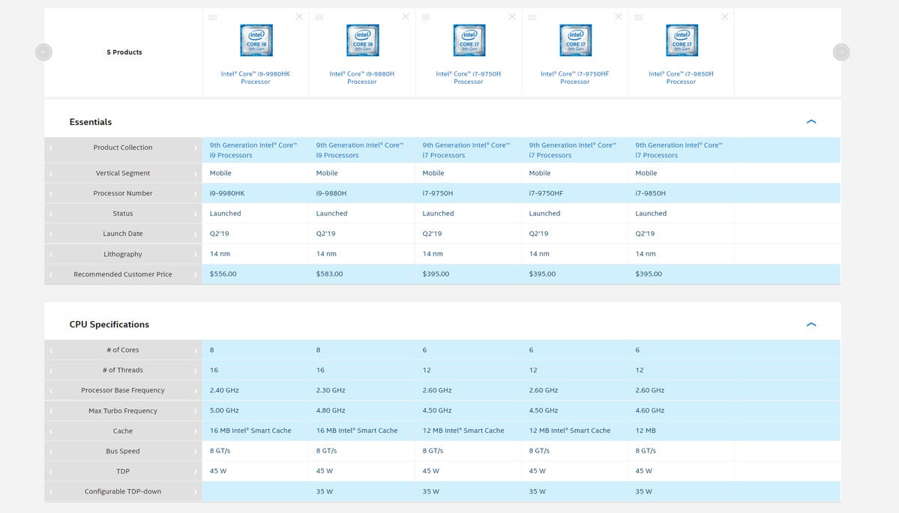Select the 4.80 GHz max turbo value
Viewport: 899px width, 513px height.
pos(331,410)
